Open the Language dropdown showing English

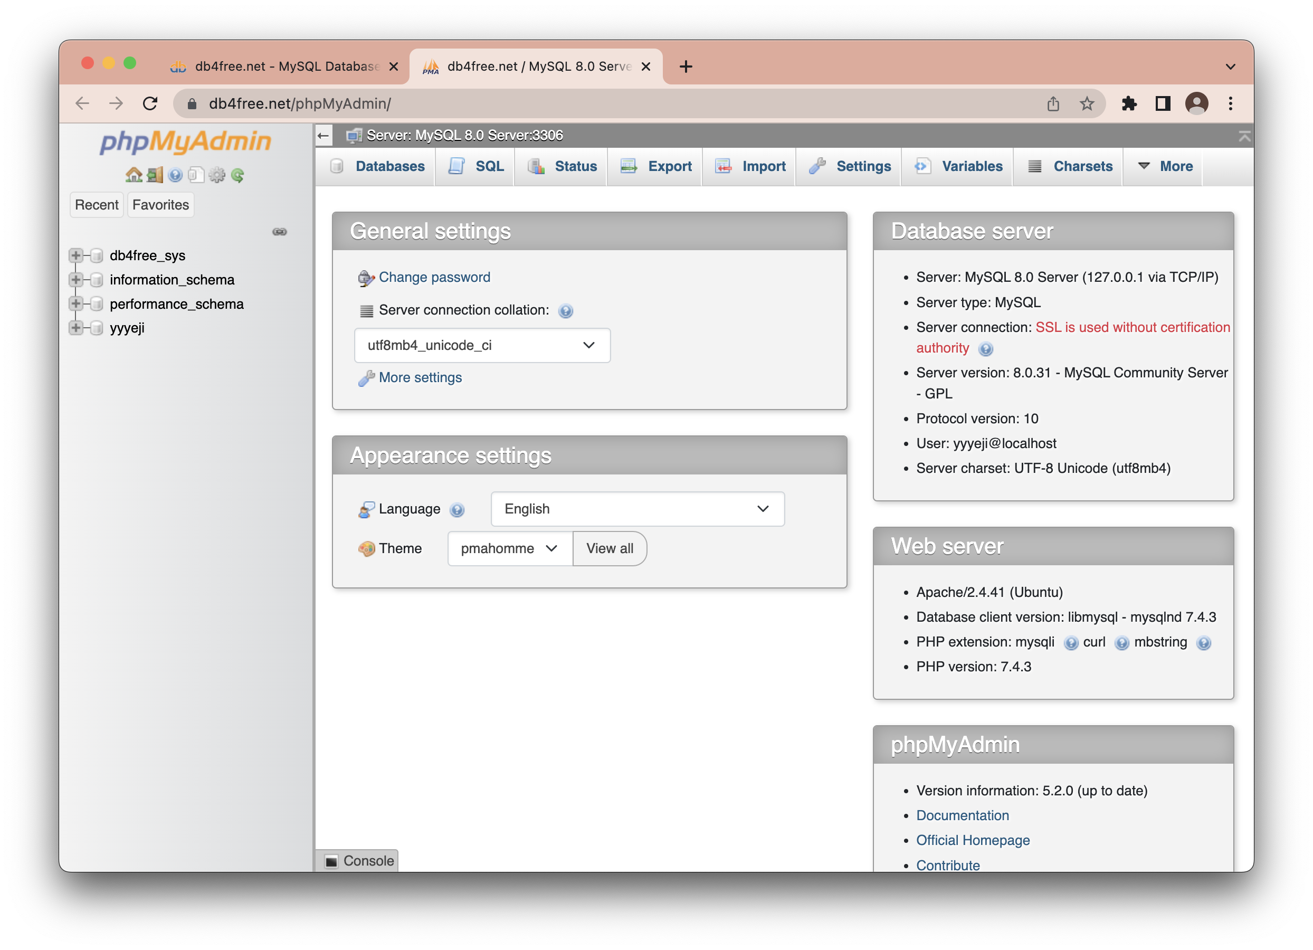pyautogui.click(x=638, y=509)
